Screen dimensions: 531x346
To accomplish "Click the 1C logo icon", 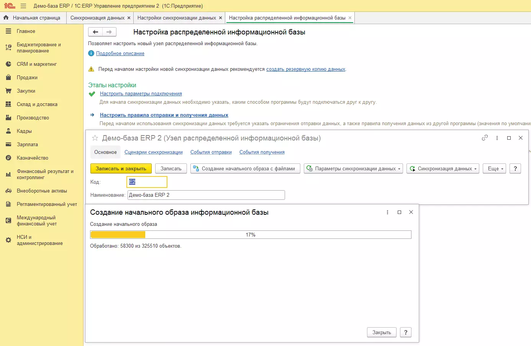I will point(10,6).
